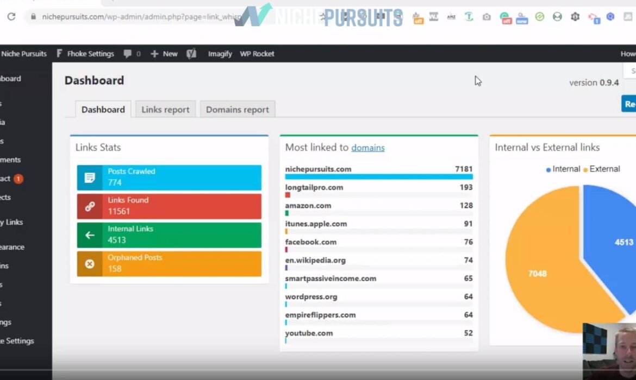Click the 'facebook.com' domain row
The height and width of the screenshot is (380, 636).
379,245
